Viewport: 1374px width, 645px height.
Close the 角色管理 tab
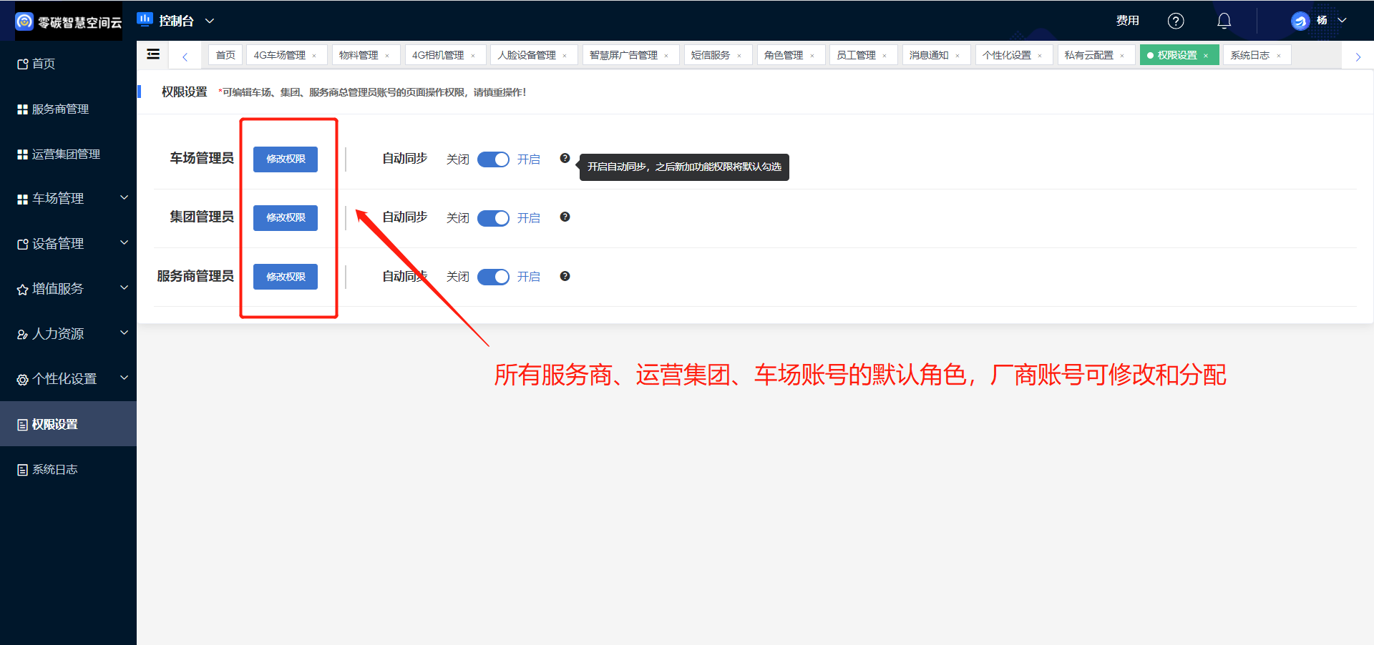[812, 56]
